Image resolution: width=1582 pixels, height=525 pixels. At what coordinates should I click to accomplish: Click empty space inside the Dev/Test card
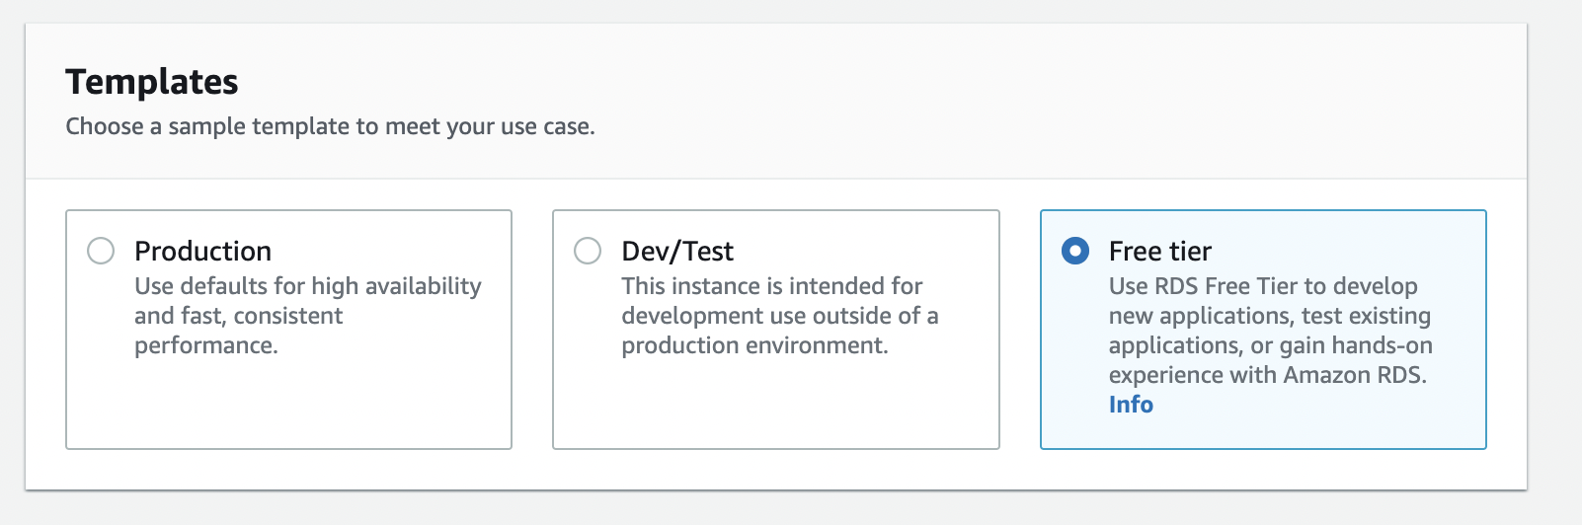tap(775, 405)
